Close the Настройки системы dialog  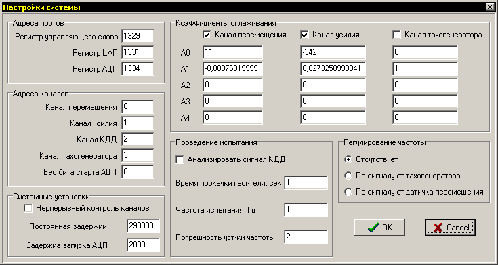click(x=489, y=7)
